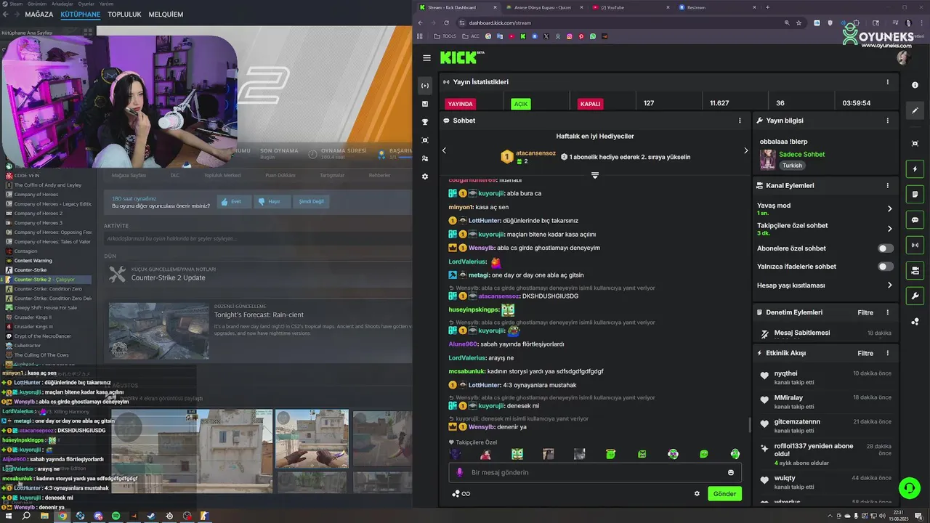Toggle the lightning bolt widget on right toolbar

pos(915,169)
